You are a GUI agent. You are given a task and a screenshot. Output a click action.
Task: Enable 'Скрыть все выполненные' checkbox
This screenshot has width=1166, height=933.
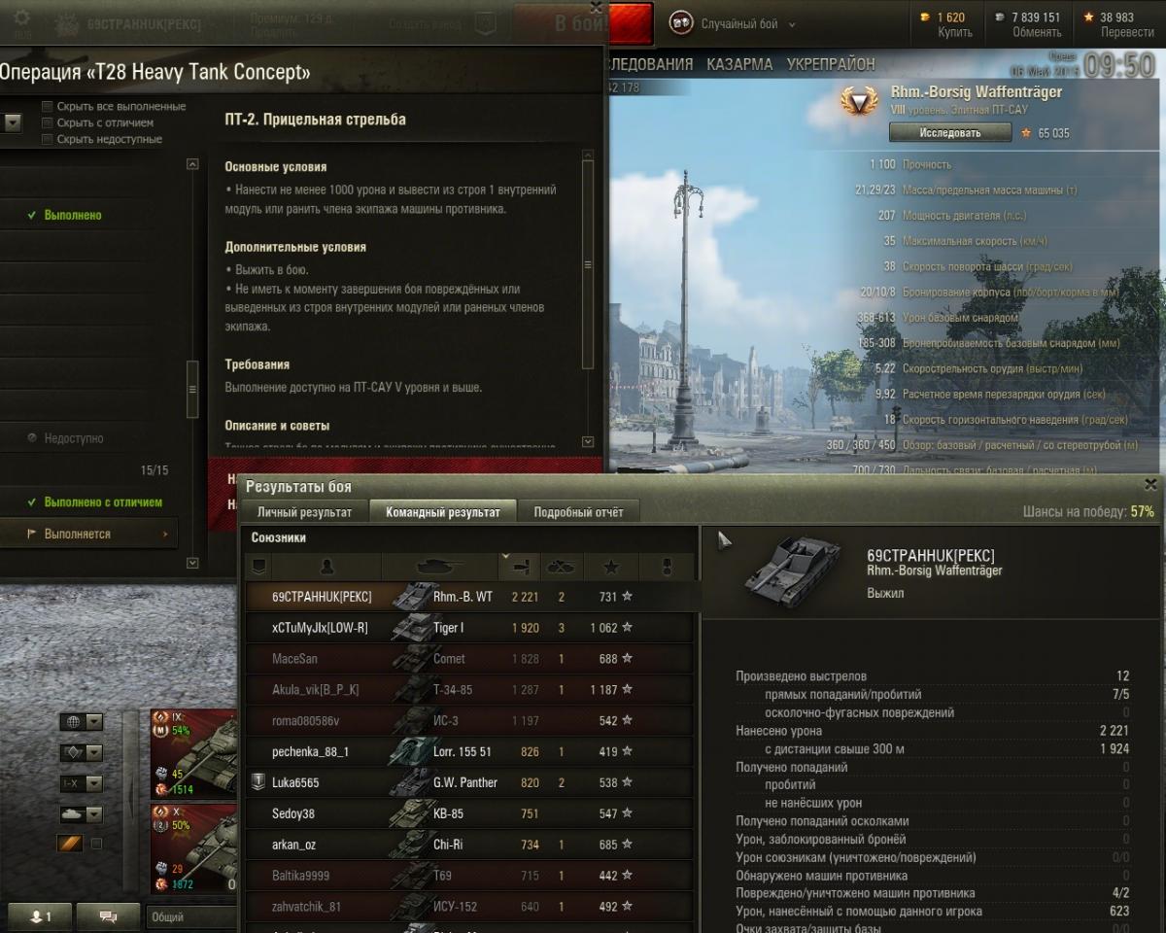[47, 106]
